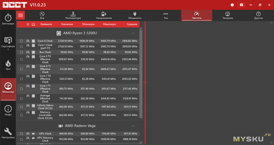This screenshot has height=145, width=274.
Task: Click the GPU card icon for GPU Memory Clock
Action: (x=33, y=138)
